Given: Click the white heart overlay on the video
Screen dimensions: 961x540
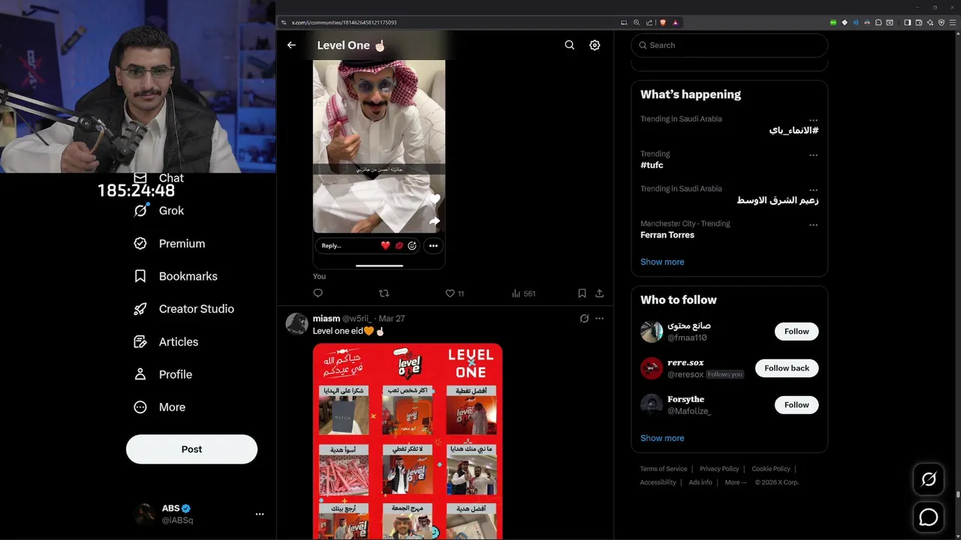Looking at the screenshot, I should (435, 199).
